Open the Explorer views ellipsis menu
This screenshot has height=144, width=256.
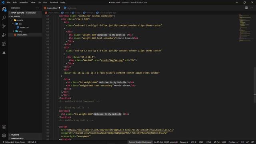(38, 8)
